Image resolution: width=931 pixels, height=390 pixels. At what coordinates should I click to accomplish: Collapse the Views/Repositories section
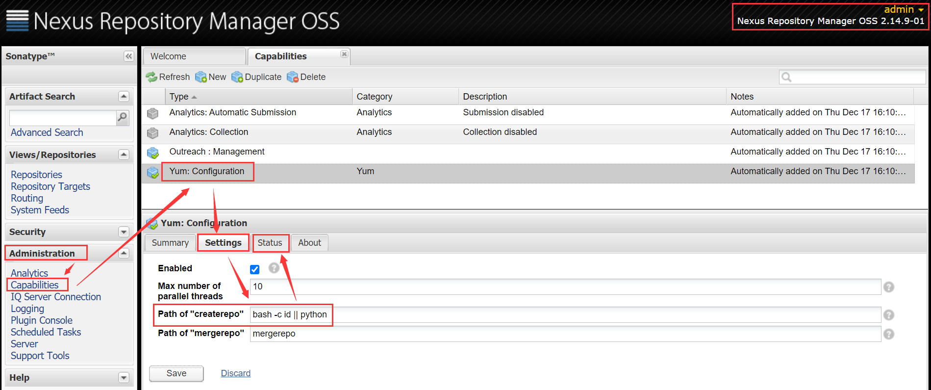pos(124,155)
